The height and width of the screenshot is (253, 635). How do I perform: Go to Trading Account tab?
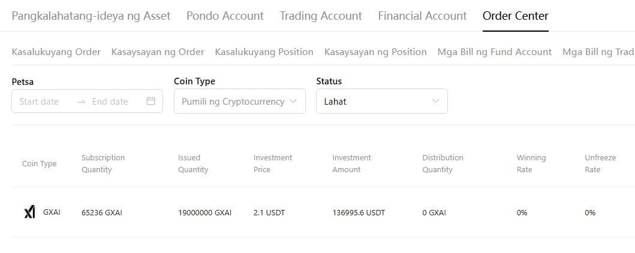coord(321,16)
